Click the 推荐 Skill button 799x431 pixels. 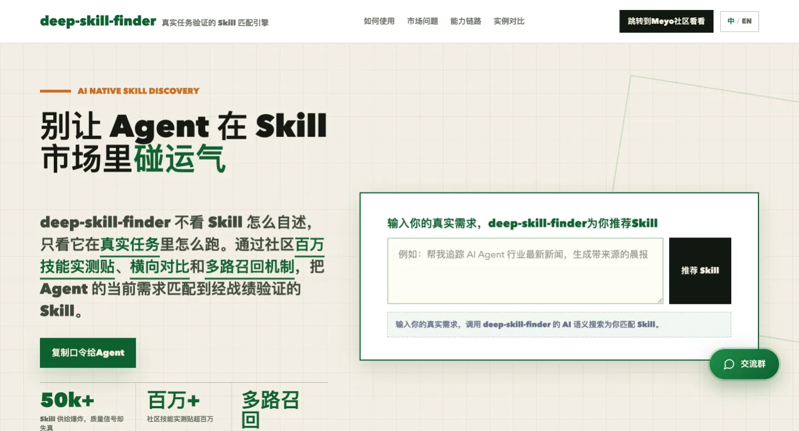(x=700, y=271)
